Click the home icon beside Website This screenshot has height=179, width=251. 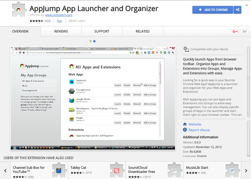point(185,124)
